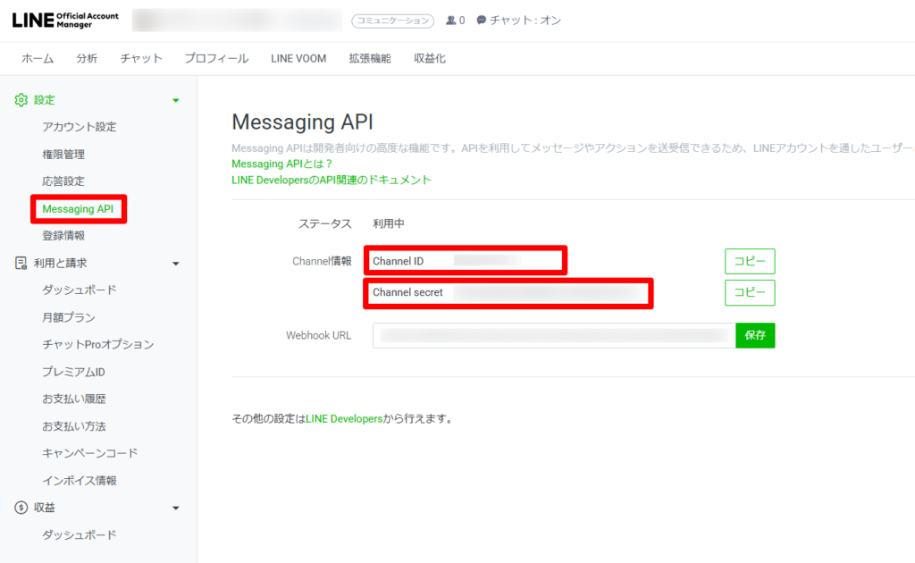Click the コミュニケーション badge in header
This screenshot has height=563, width=915.
tap(393, 21)
